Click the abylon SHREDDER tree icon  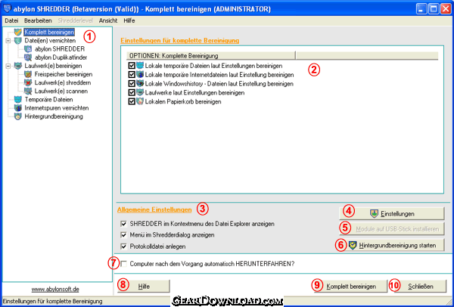tap(28, 48)
